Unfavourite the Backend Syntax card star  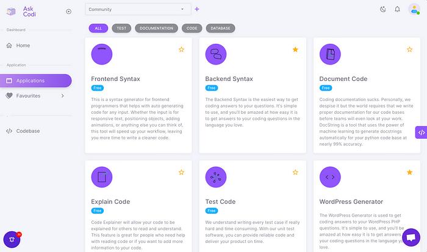point(295,49)
